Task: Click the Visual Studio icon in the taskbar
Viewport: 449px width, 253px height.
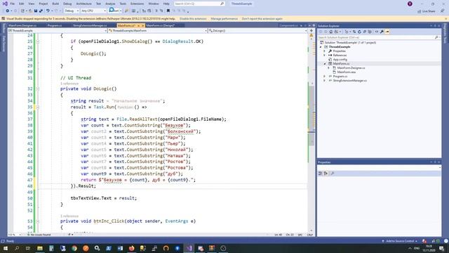Action: tap(189, 248)
